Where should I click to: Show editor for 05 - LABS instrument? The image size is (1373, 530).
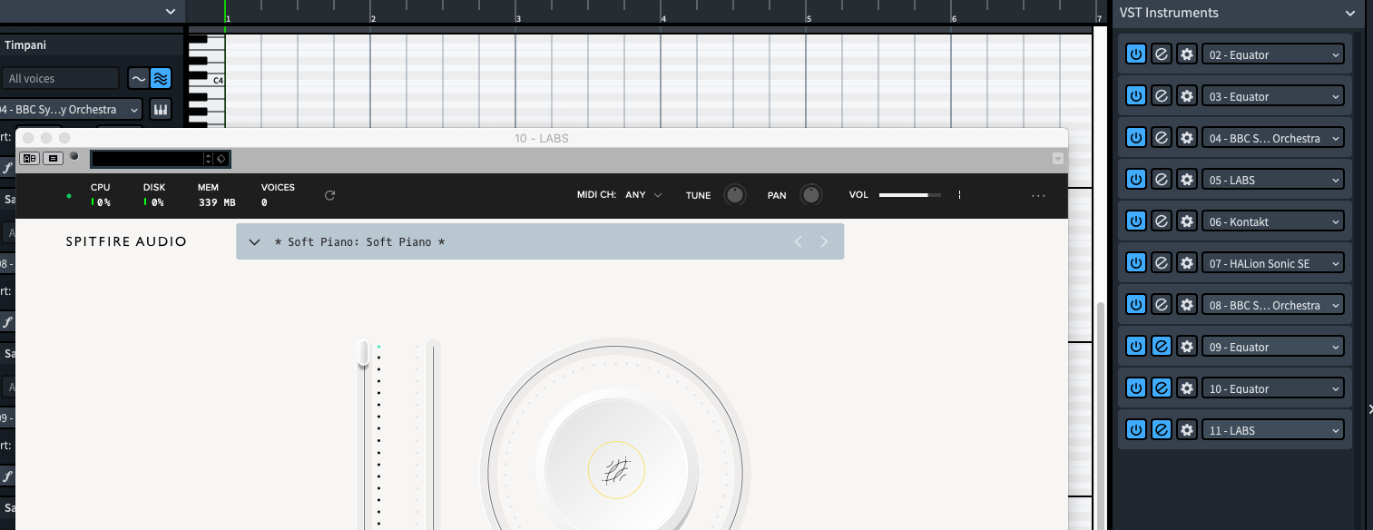coord(1161,180)
